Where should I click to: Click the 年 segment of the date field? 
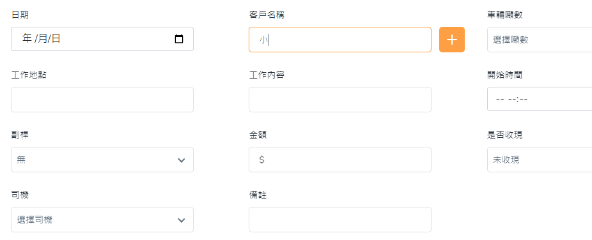[x=27, y=38]
